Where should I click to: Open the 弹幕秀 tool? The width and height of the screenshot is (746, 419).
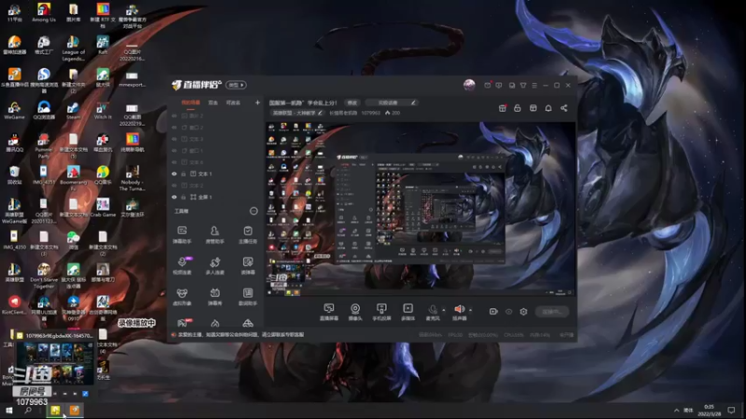214,296
